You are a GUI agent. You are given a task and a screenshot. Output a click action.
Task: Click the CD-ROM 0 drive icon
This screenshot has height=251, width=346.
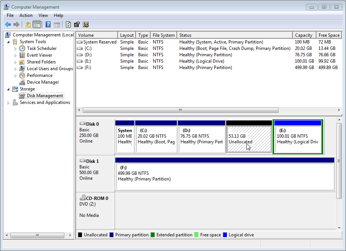click(x=82, y=197)
